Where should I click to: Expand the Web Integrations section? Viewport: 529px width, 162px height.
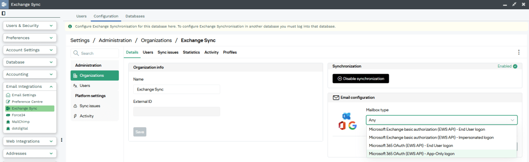pos(30,141)
